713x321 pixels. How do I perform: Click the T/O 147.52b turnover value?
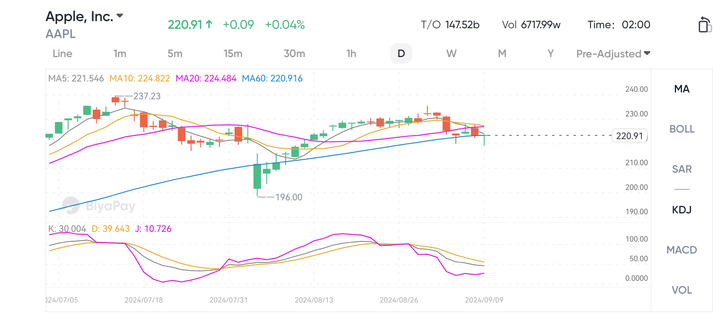[x=450, y=25]
